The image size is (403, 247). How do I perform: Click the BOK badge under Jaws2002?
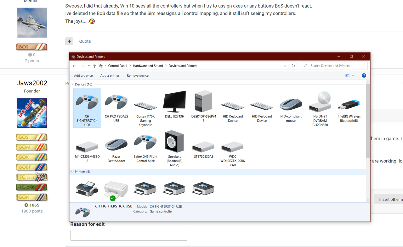pyautogui.click(x=31, y=157)
